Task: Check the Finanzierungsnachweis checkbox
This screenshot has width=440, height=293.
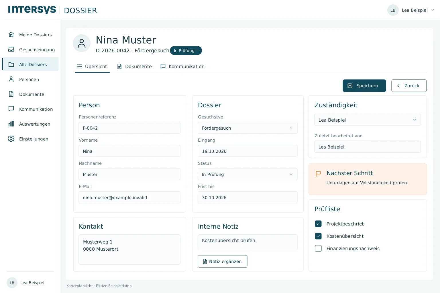Action: pos(318,248)
